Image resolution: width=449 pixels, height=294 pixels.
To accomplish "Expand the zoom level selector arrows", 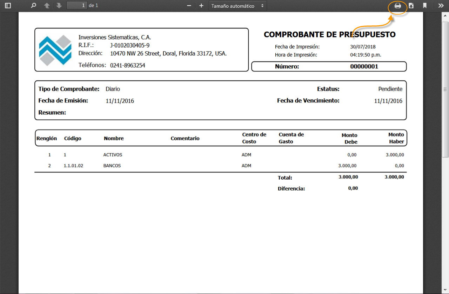I will coord(262,6).
